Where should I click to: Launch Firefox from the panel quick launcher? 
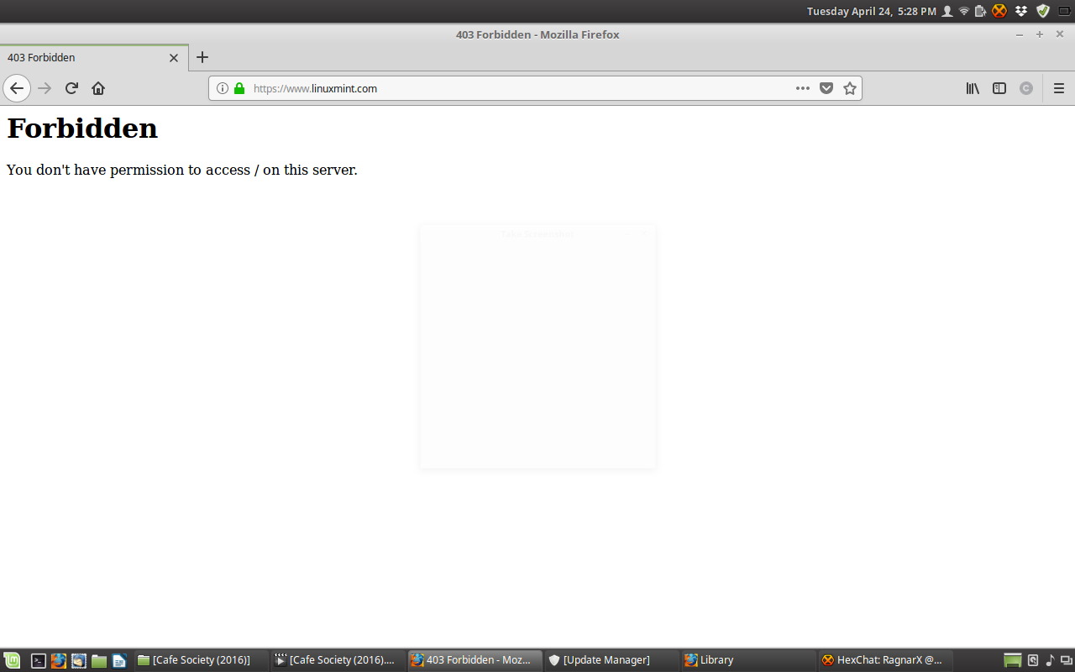59,660
